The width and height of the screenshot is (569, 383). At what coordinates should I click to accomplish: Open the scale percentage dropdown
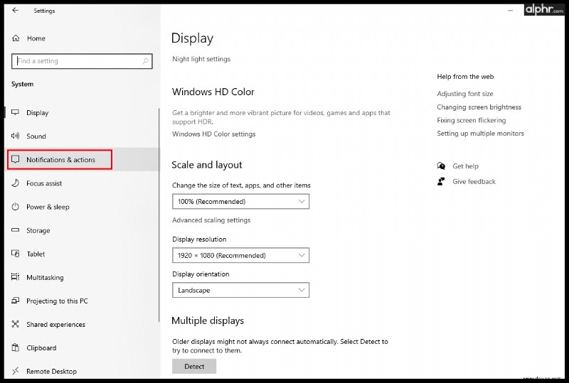(x=240, y=201)
